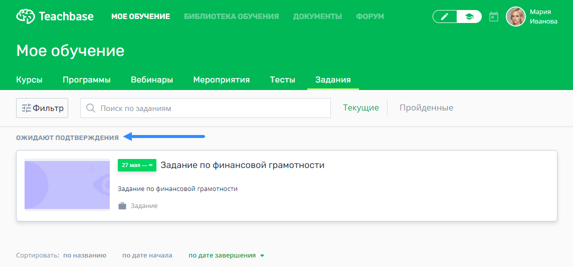Switch to student mode with graduation cap
This screenshot has width=573, height=267.
469,16
